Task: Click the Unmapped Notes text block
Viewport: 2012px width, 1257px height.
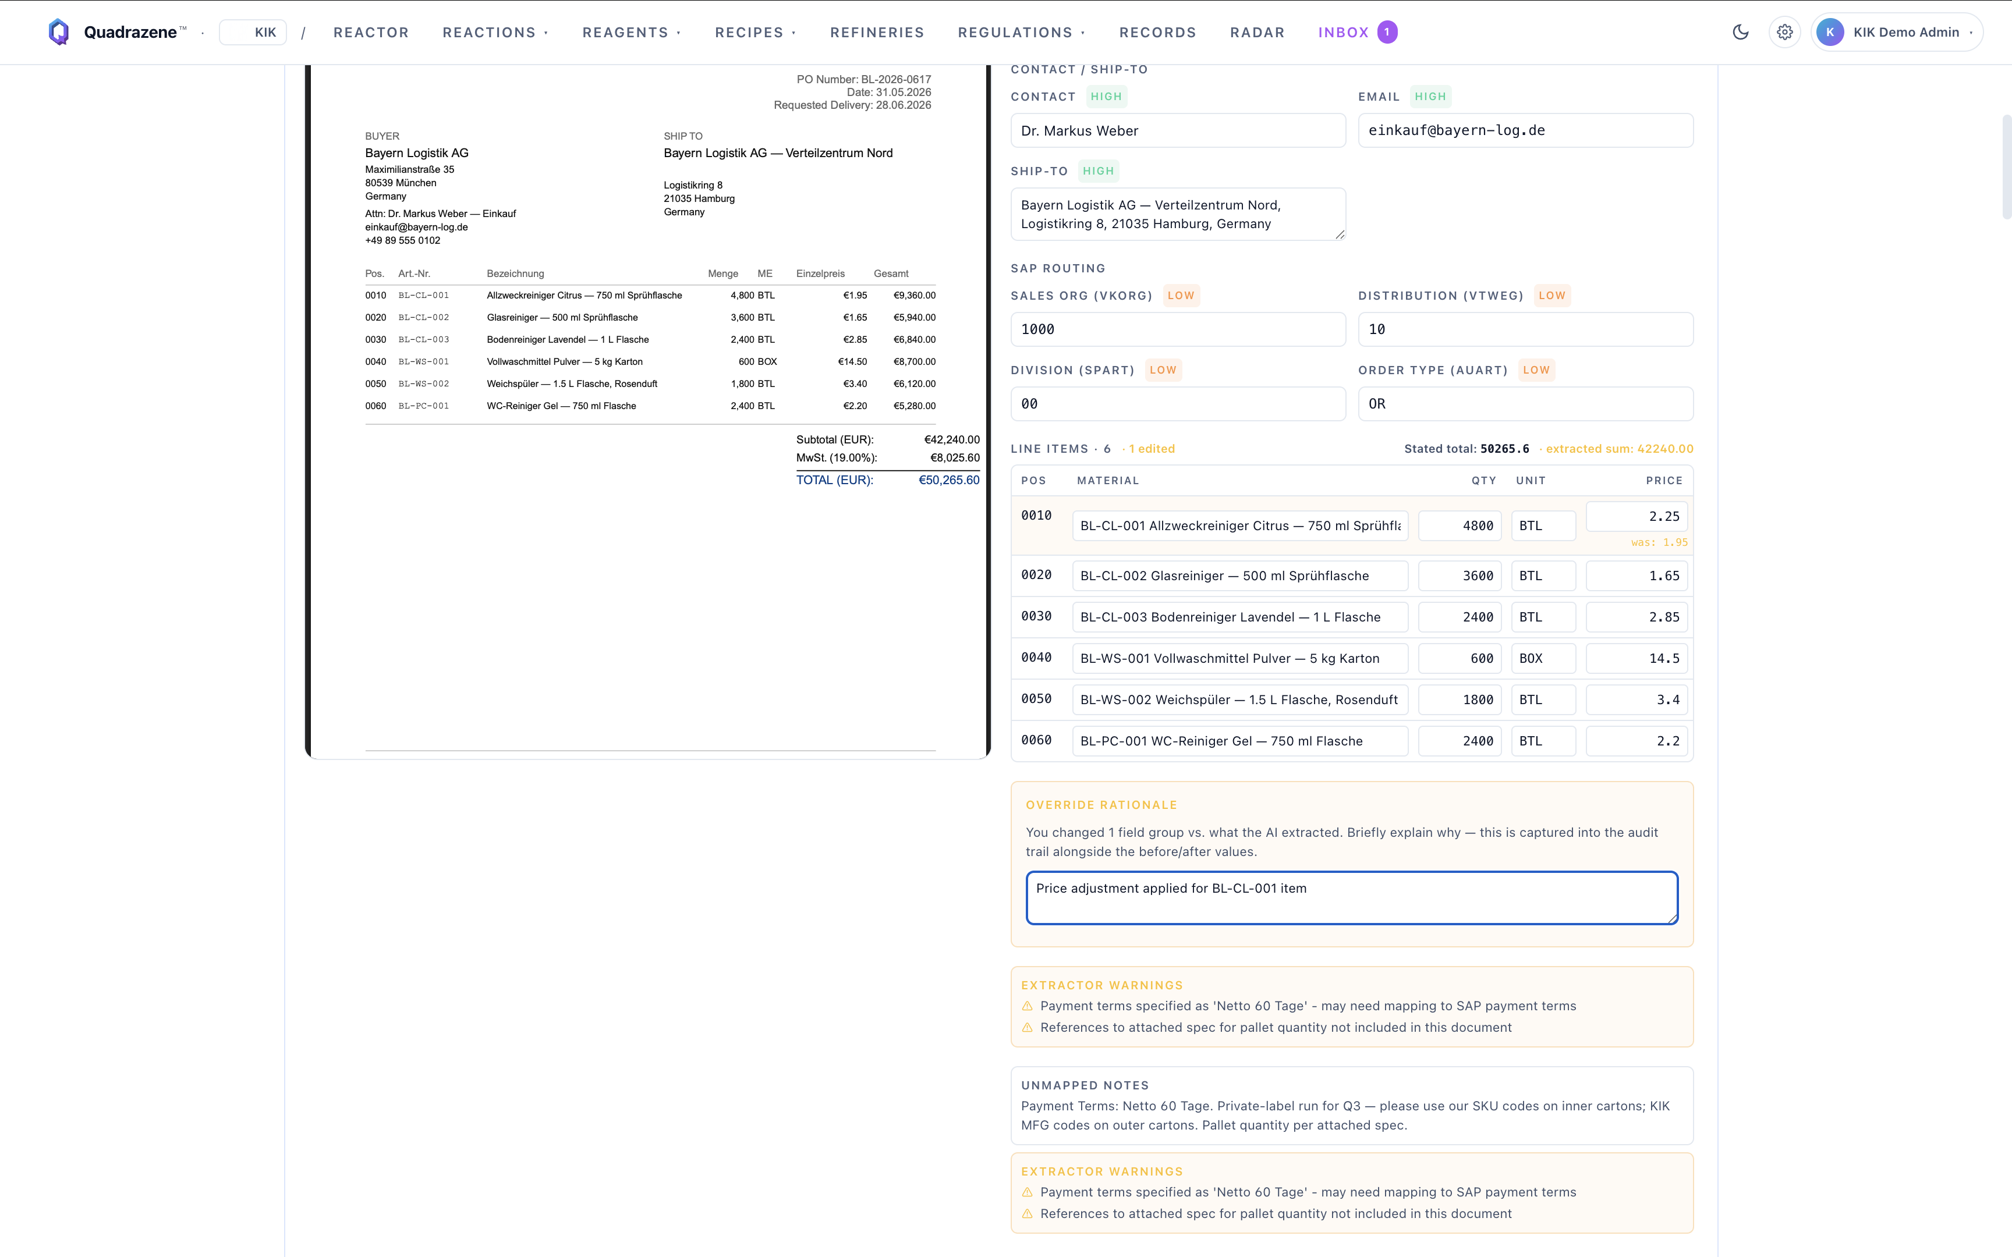Action: point(1352,1106)
